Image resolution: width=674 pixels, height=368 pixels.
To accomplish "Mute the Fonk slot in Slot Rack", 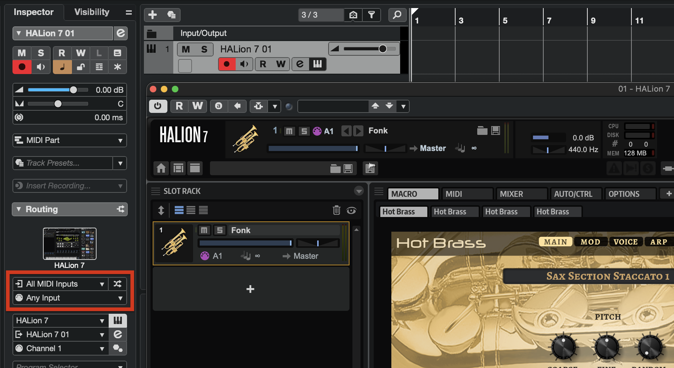I will pyautogui.click(x=204, y=230).
